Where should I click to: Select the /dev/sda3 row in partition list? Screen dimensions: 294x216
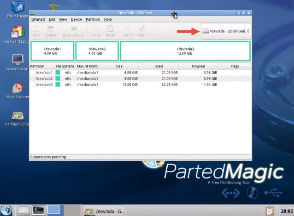coord(141,85)
